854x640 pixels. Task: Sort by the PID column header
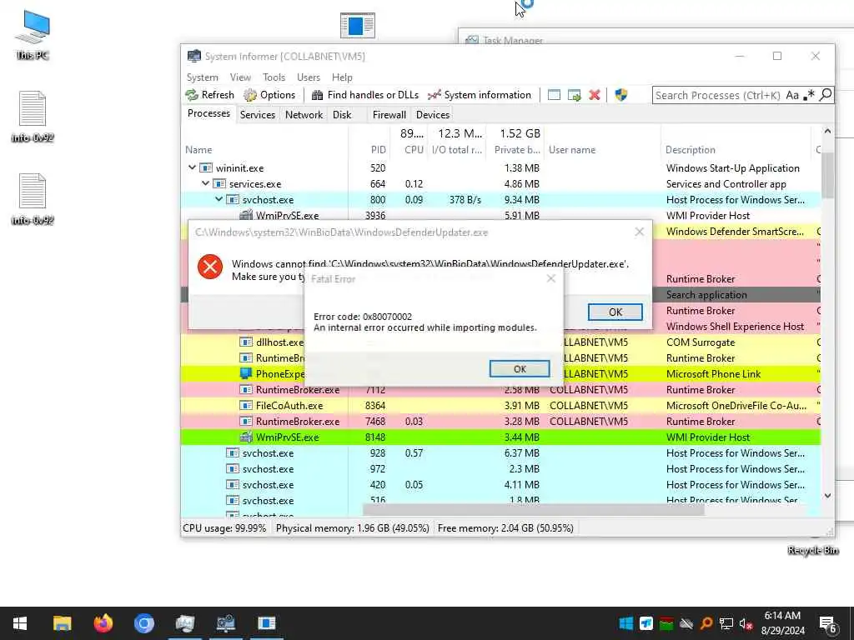tap(370, 150)
